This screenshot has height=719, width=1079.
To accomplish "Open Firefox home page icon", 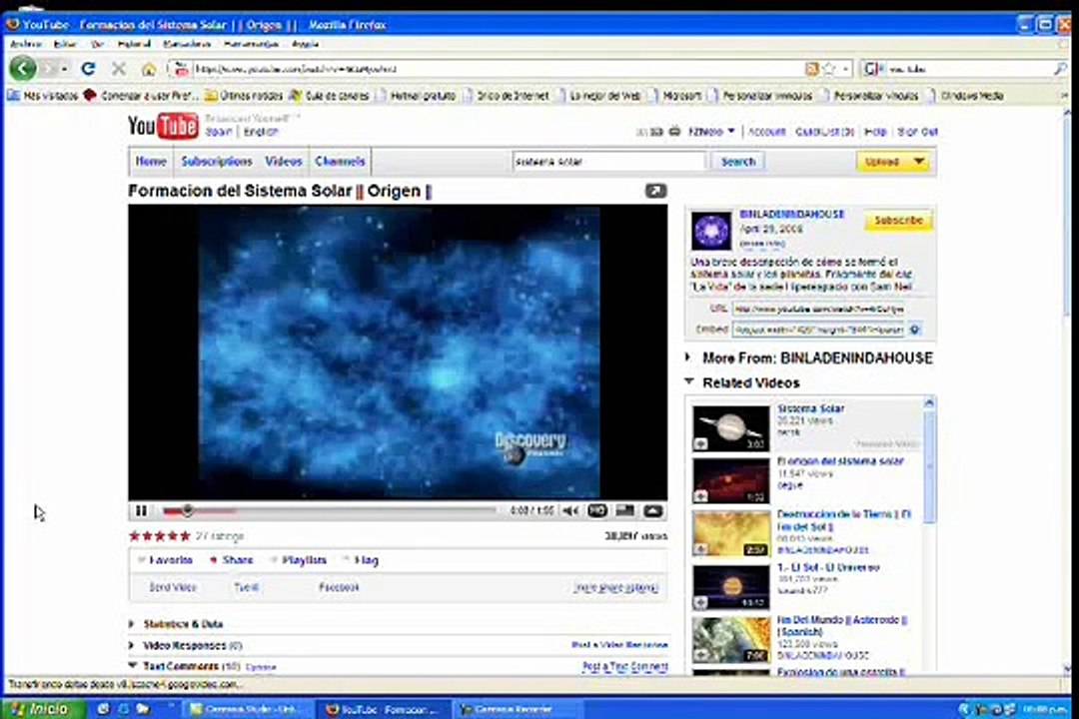I will (x=149, y=69).
